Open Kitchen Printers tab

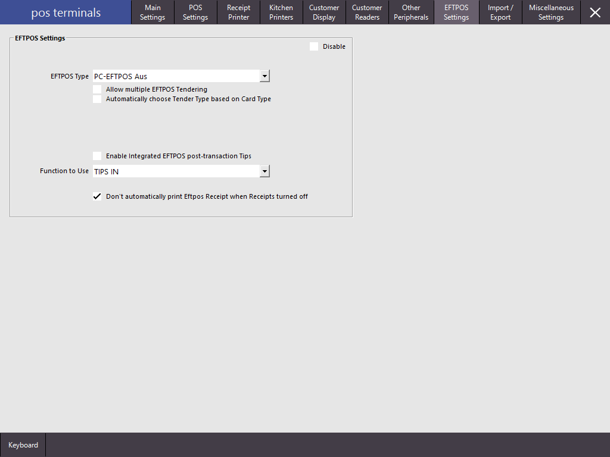point(281,12)
